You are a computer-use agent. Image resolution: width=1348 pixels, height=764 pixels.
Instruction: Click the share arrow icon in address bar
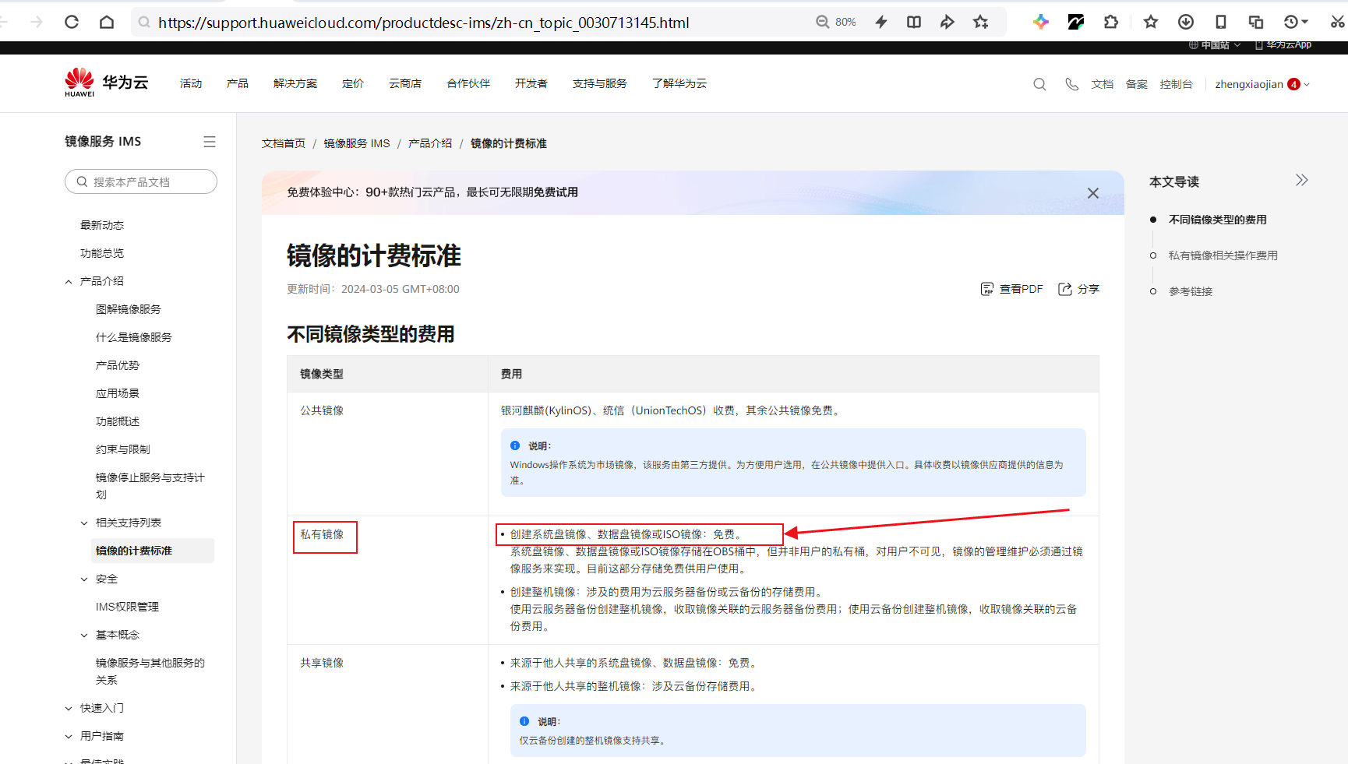coord(947,22)
